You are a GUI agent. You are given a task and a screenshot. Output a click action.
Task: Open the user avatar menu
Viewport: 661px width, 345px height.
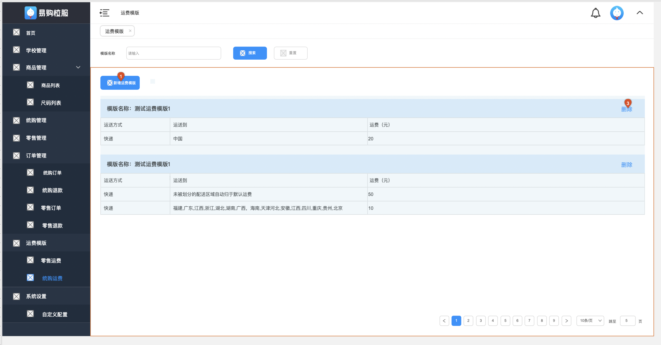(617, 13)
